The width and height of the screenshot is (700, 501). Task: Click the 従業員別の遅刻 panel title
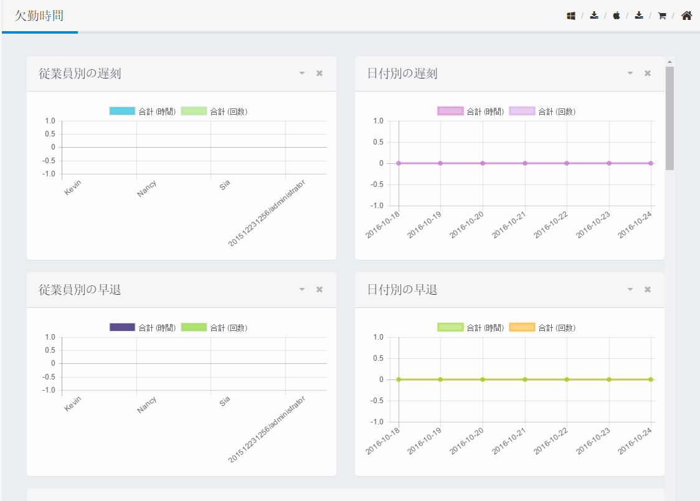[80, 74]
